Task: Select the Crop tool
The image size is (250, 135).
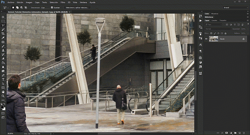Action: point(3,34)
